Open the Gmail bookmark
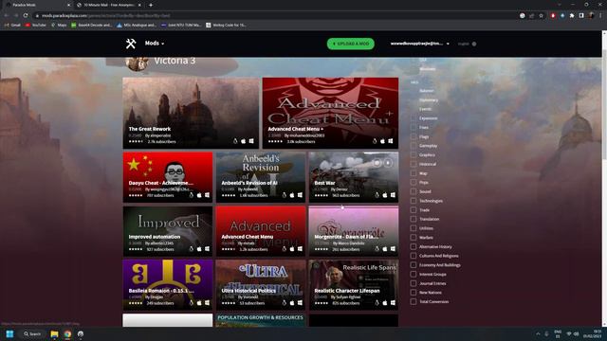This screenshot has width=607, height=341. tap(12, 26)
